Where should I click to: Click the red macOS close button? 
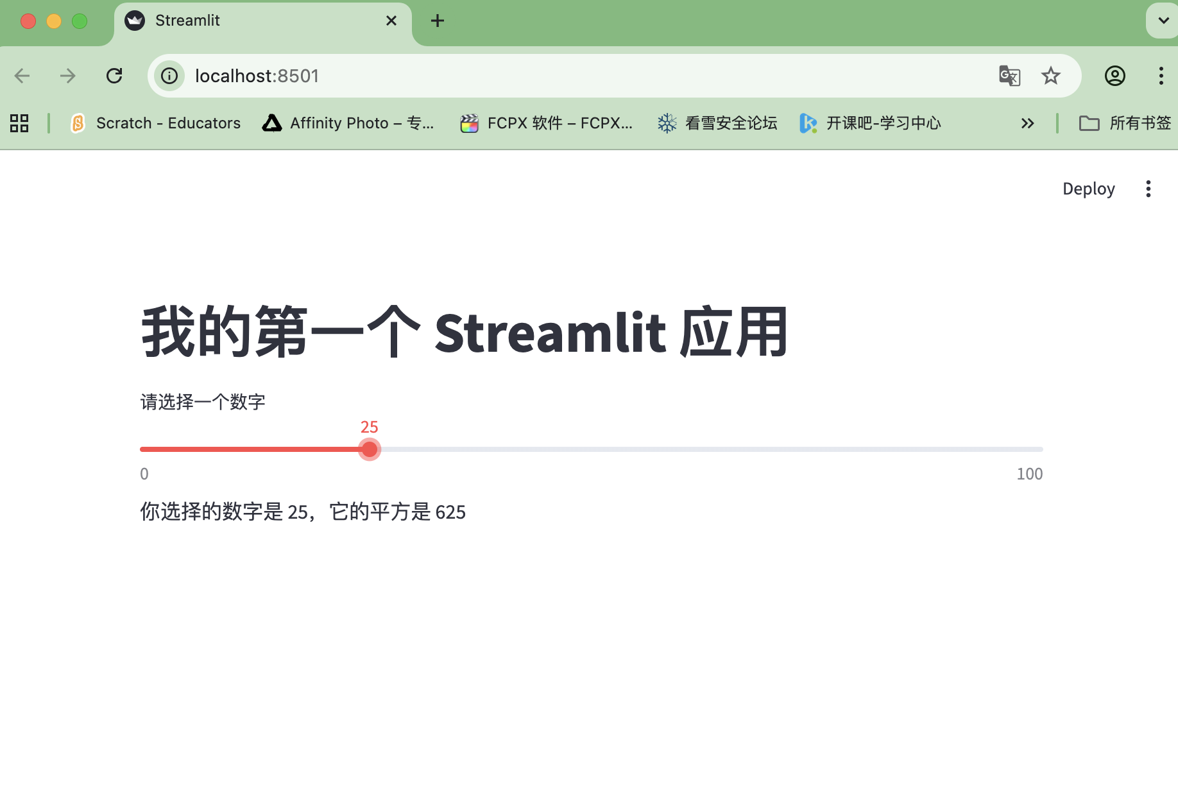(28, 21)
